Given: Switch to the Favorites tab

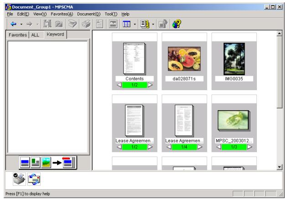Looking at the screenshot, I should [x=18, y=35].
